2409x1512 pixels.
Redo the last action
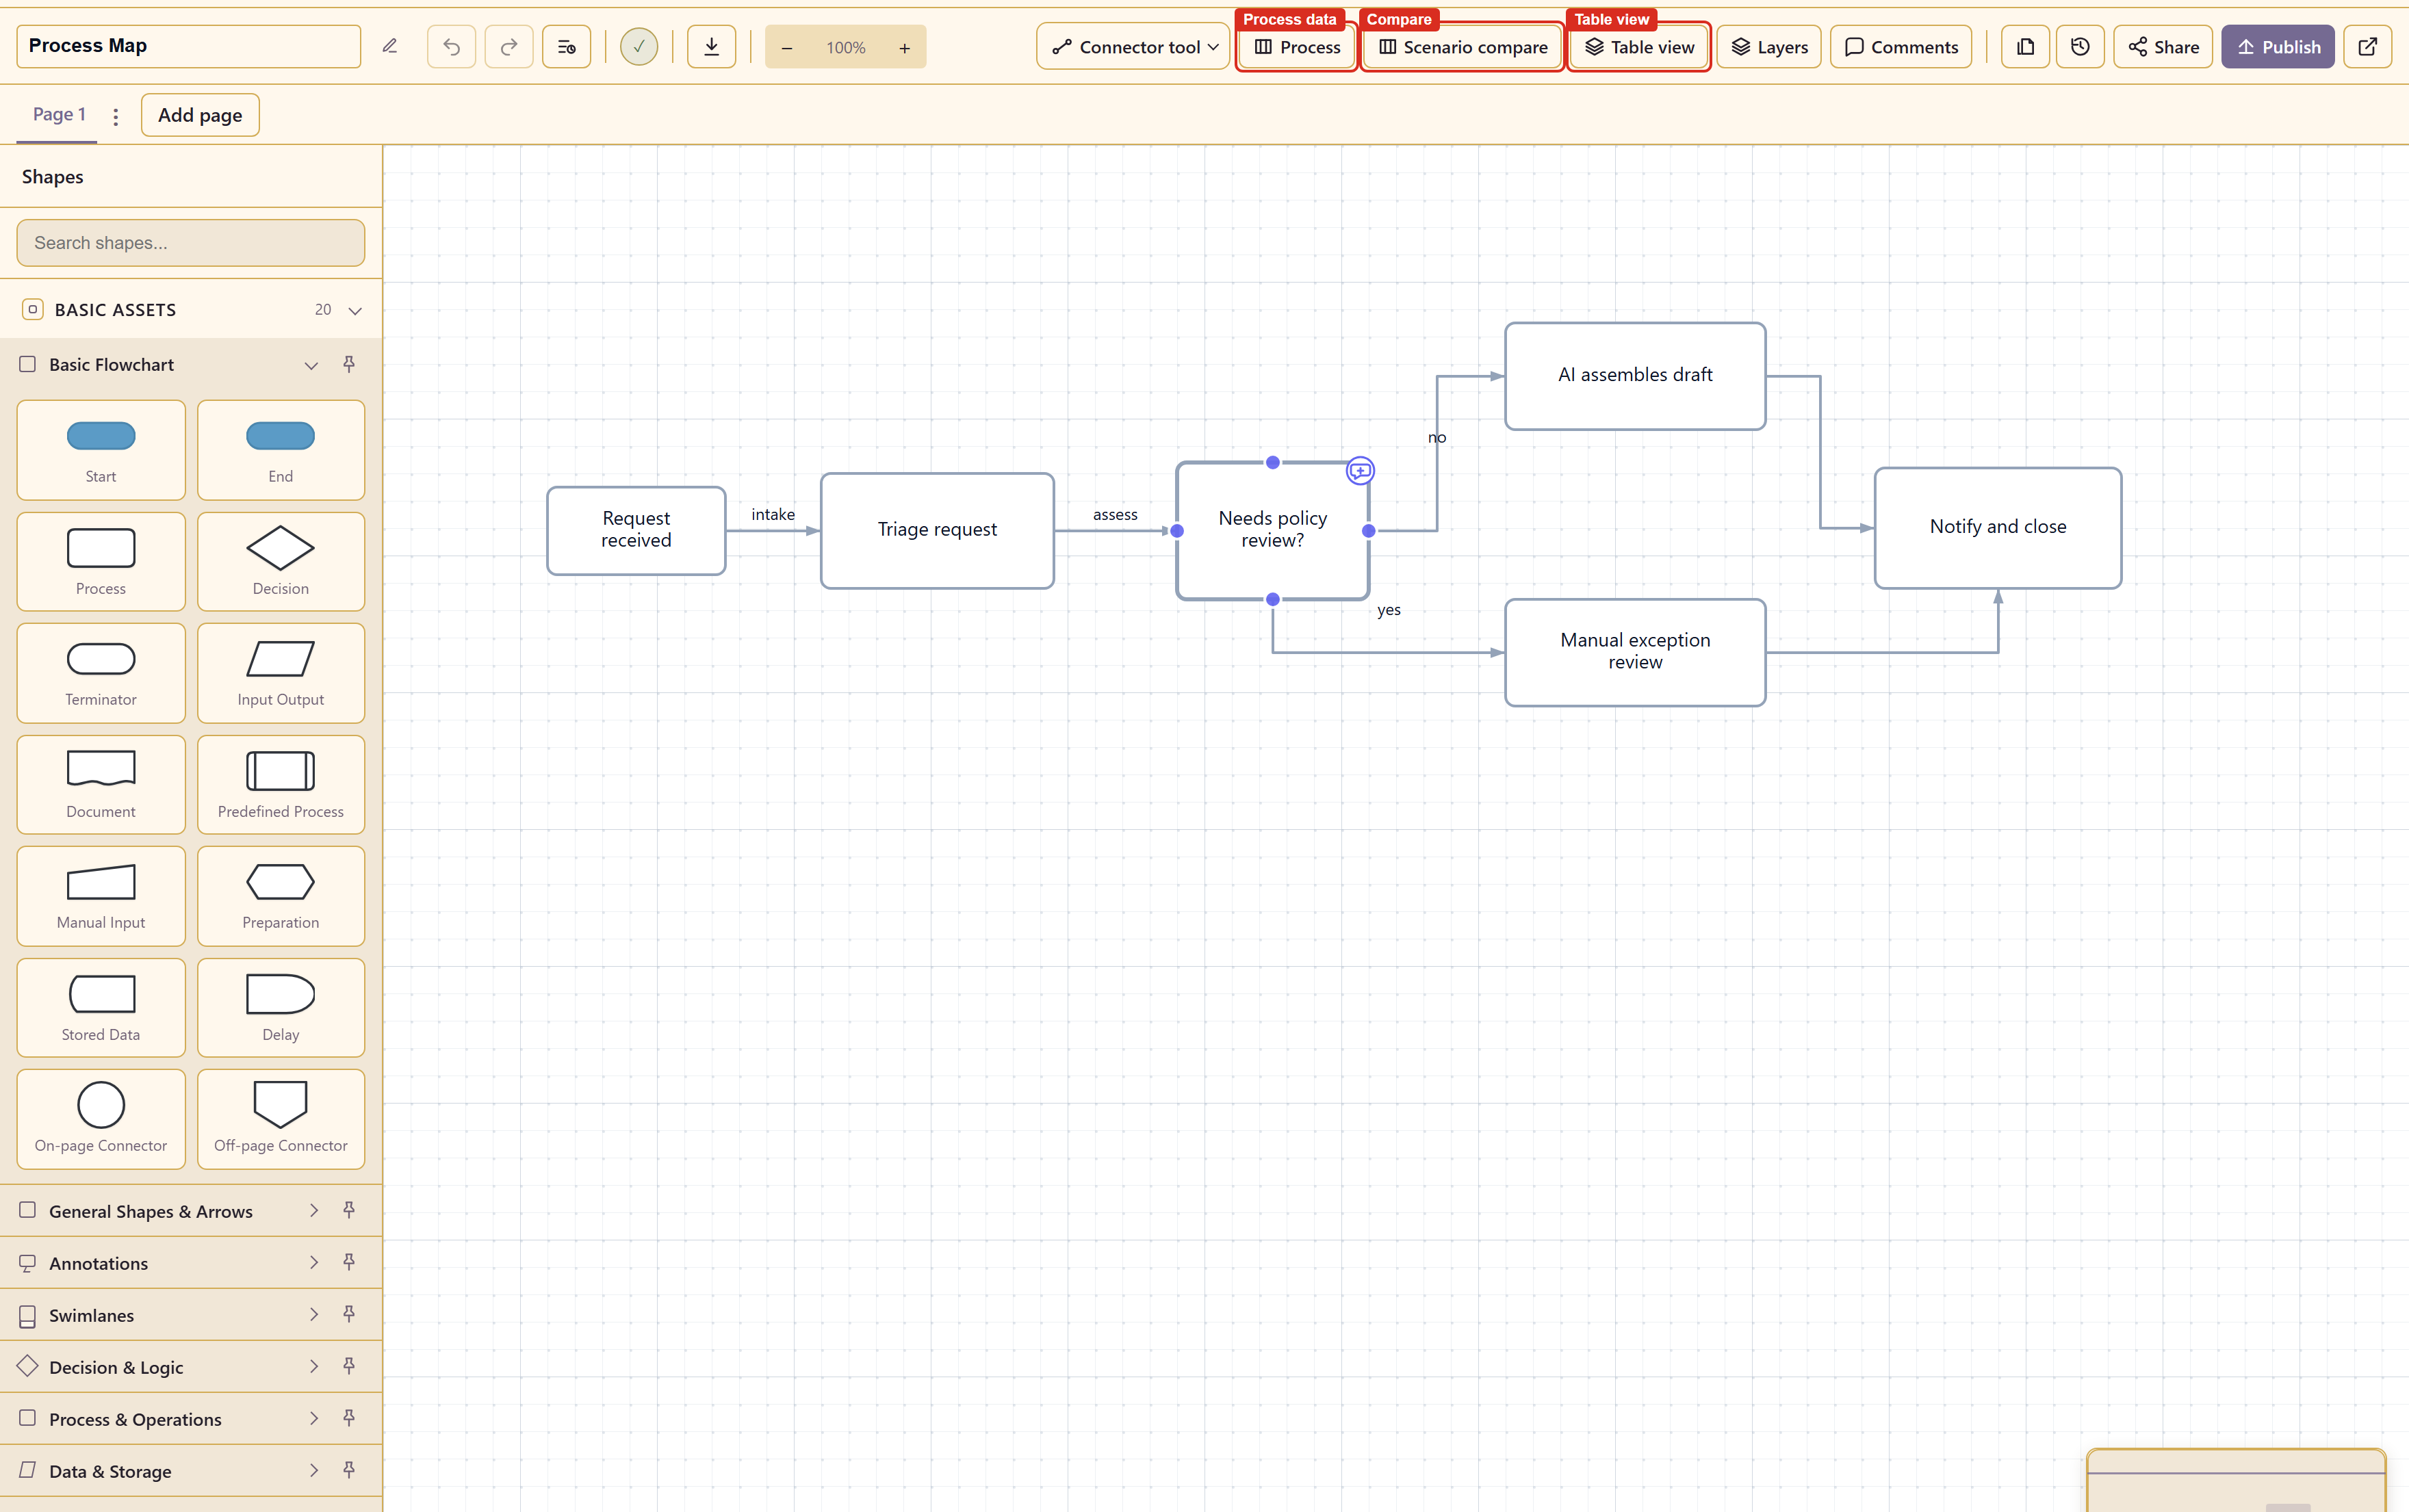(509, 47)
